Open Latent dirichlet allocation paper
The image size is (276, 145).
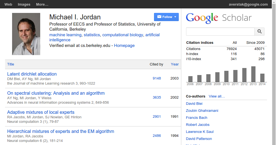coord(32,74)
